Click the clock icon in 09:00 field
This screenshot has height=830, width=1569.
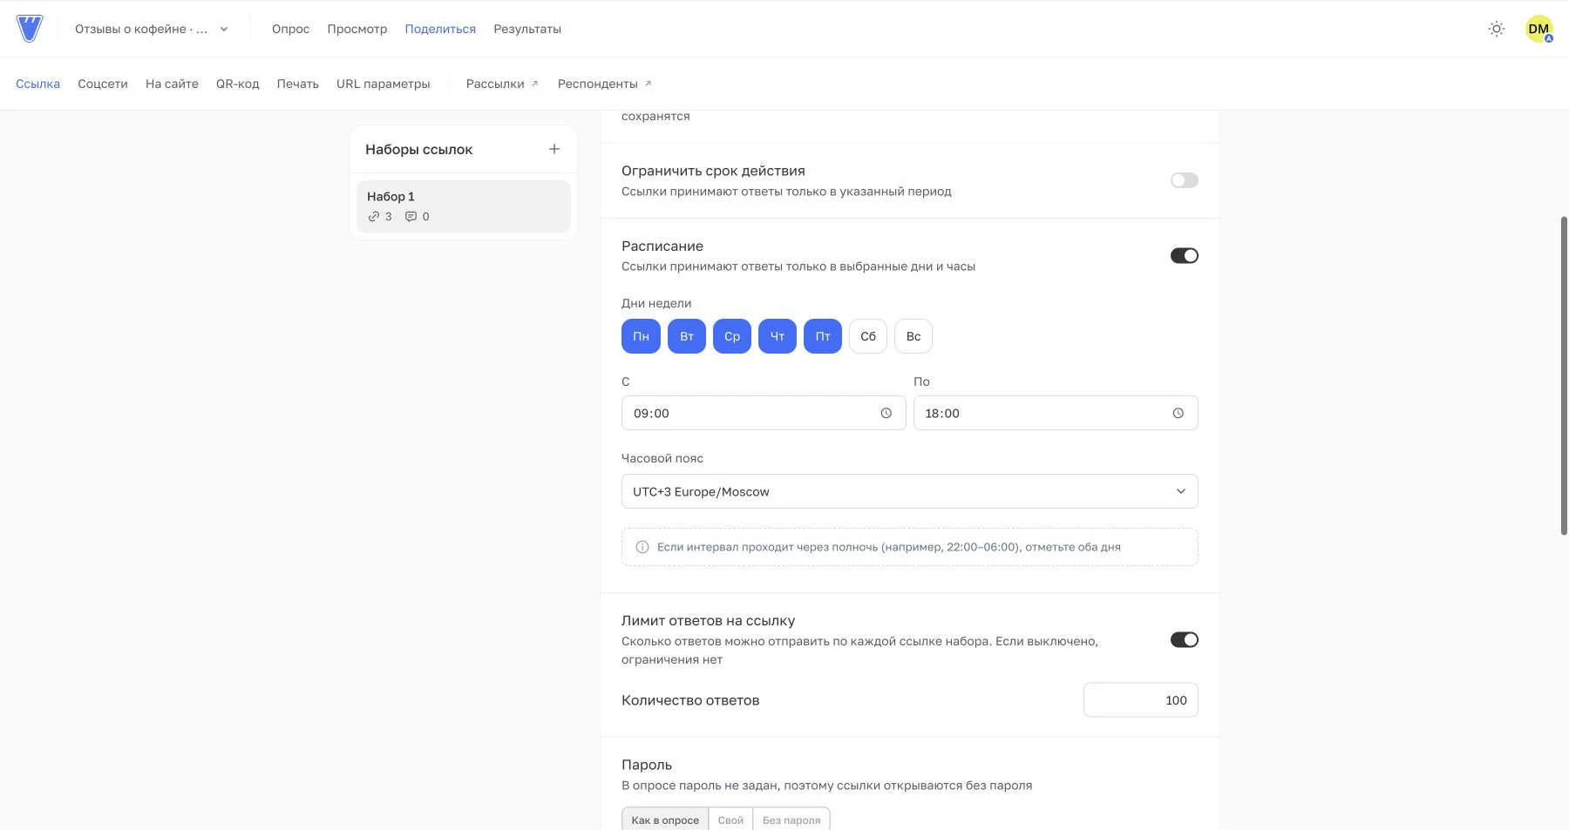coord(886,413)
